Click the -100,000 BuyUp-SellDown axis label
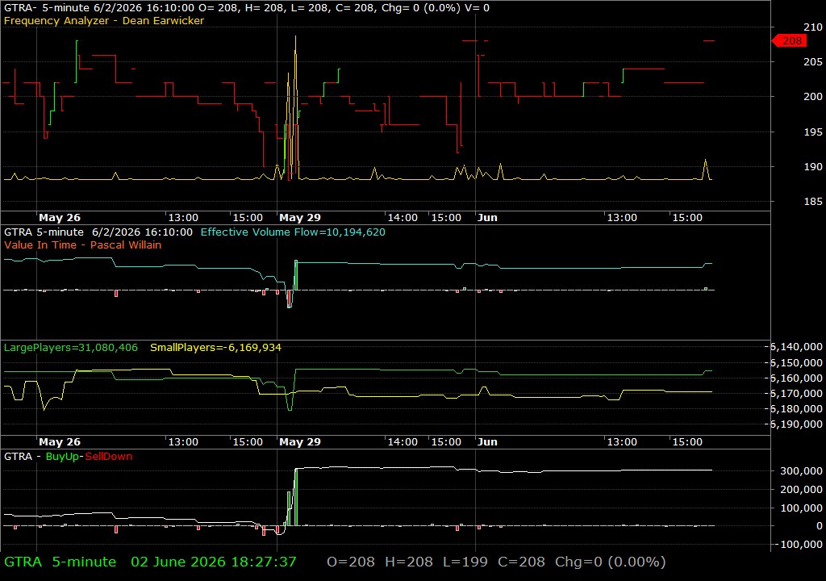 (x=799, y=545)
